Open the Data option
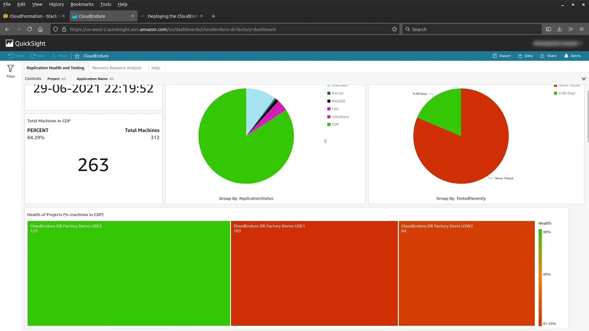 (525, 56)
